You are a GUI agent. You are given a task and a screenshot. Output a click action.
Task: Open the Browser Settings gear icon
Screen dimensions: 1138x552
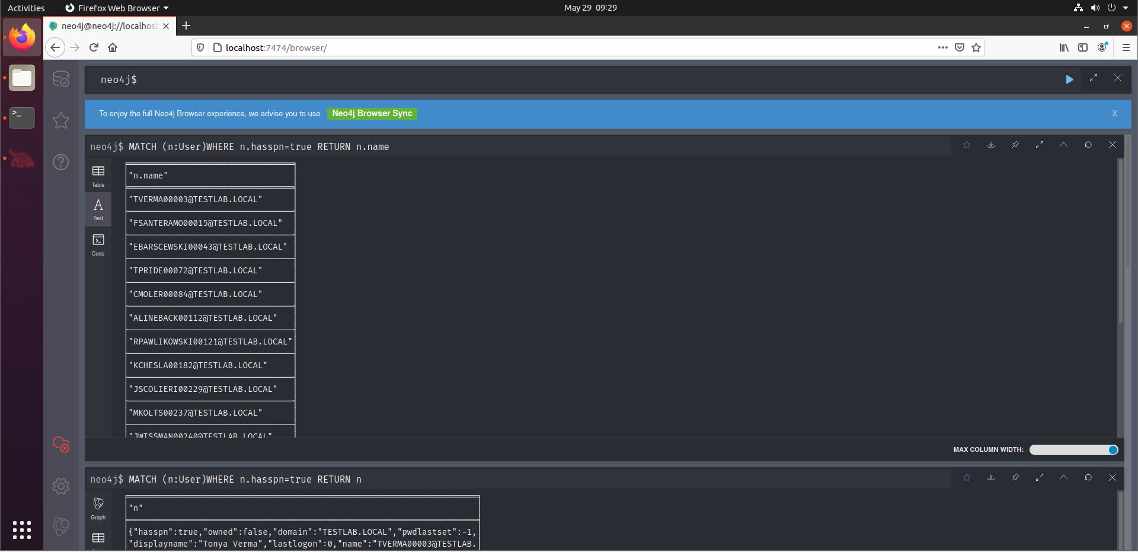(61, 486)
